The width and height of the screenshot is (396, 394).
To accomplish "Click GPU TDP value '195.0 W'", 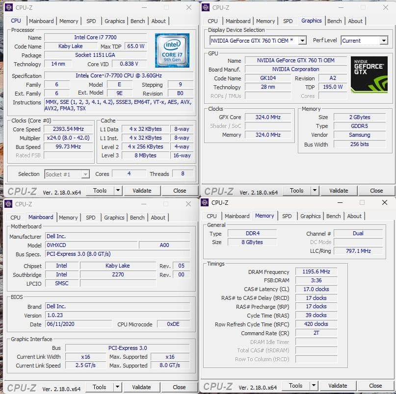I will [x=333, y=87].
